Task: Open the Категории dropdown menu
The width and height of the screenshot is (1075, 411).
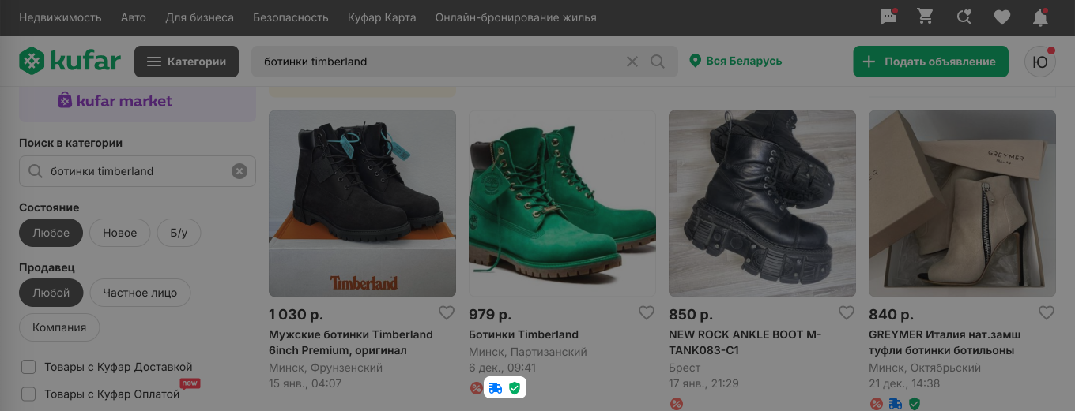Action: [x=187, y=62]
